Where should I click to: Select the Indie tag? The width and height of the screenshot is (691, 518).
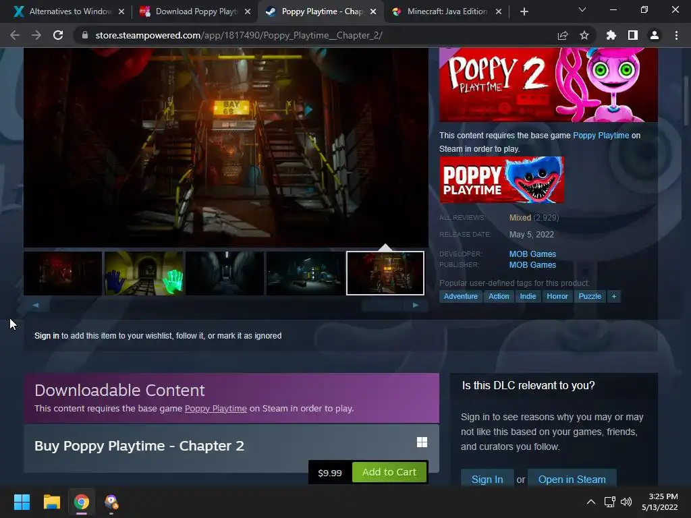[x=528, y=297]
